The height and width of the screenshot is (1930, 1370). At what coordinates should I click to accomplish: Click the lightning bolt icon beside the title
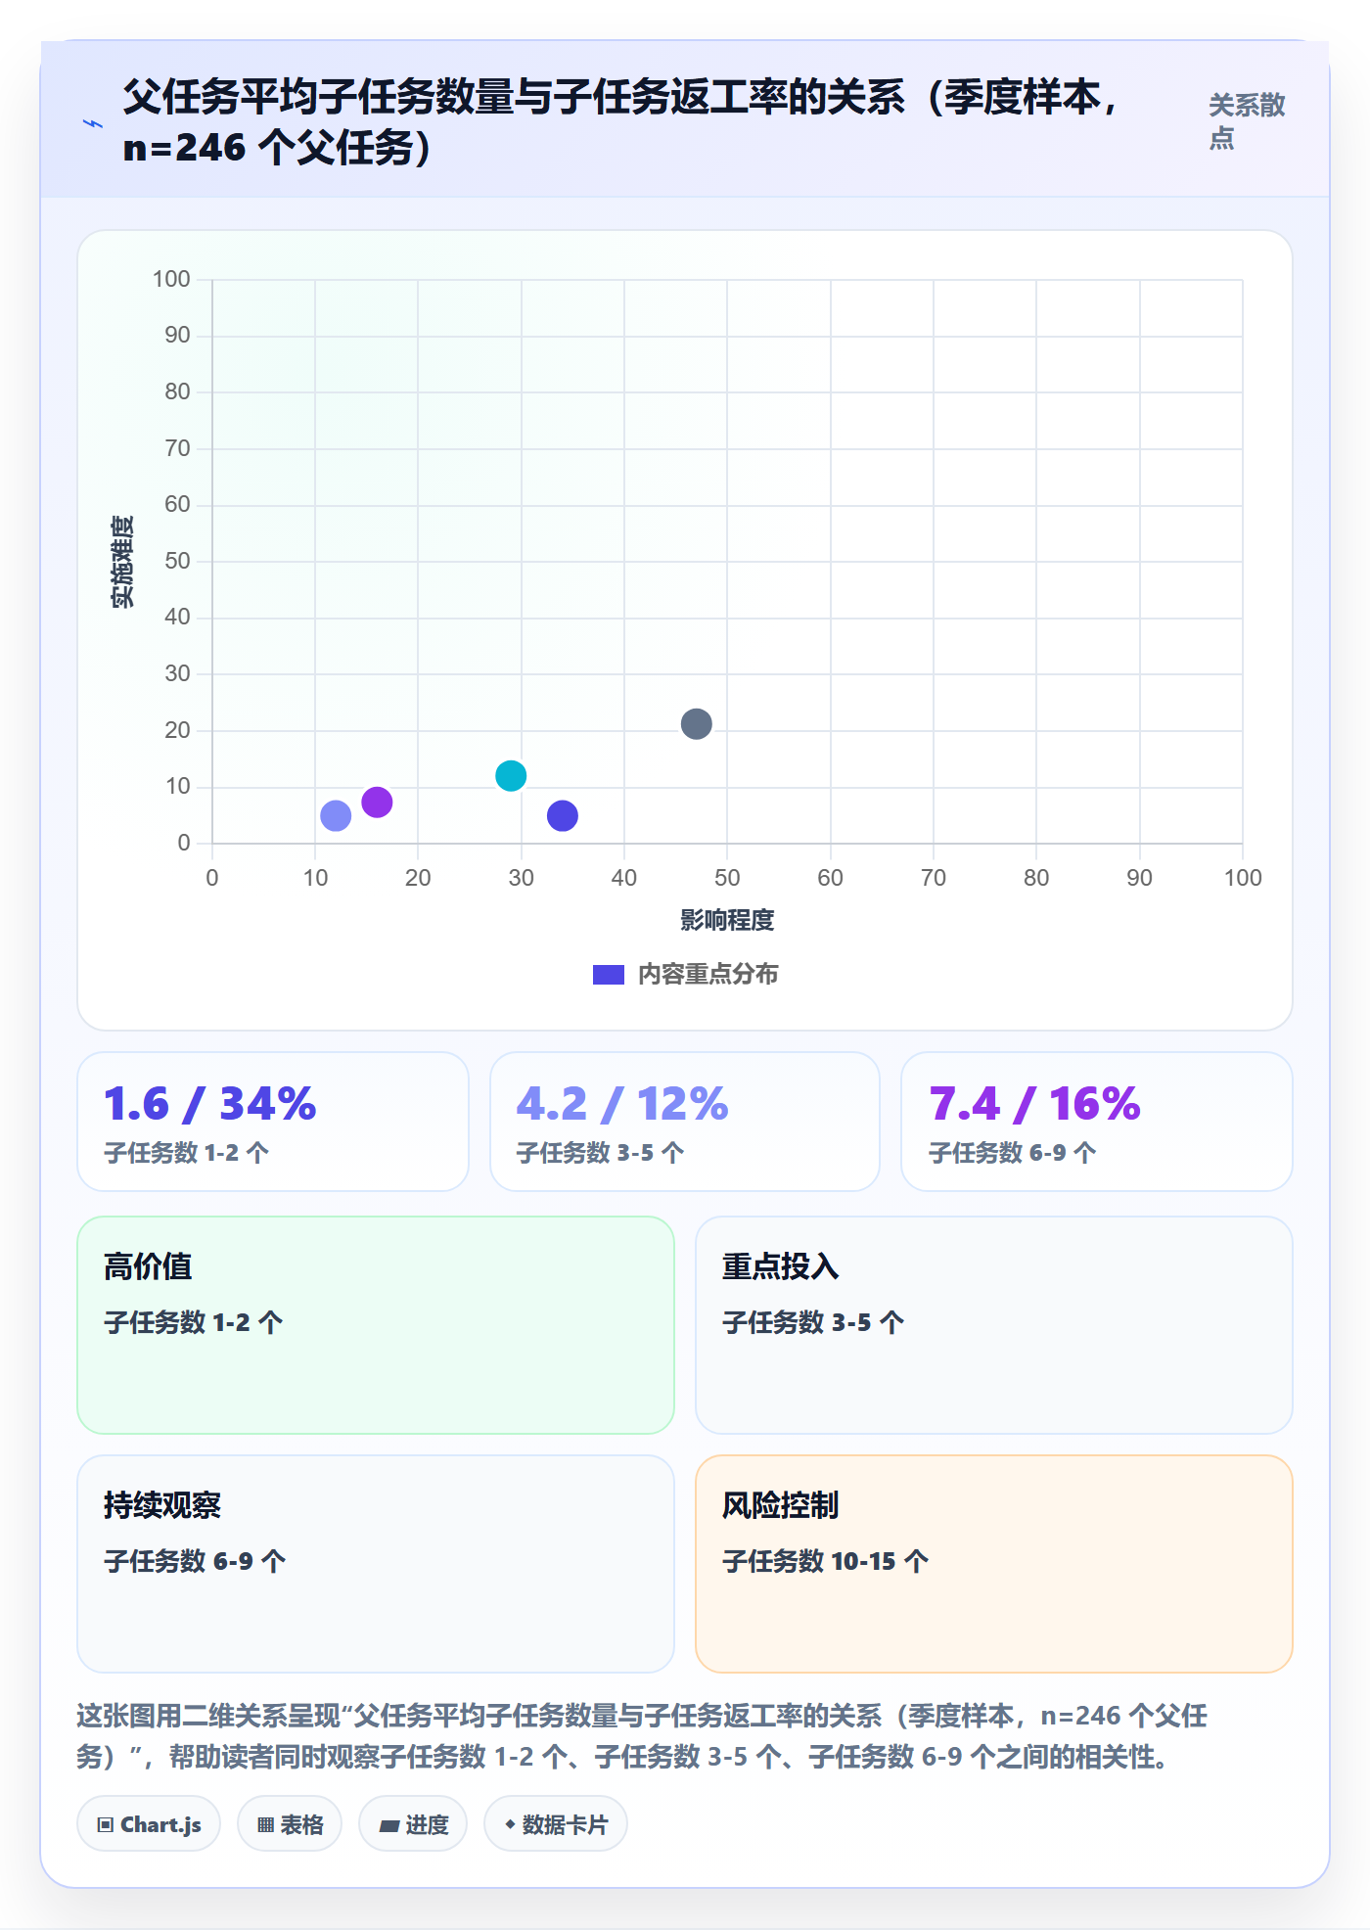point(92,123)
